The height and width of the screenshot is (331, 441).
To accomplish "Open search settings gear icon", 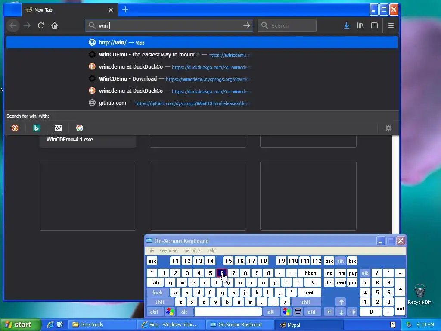I will 388,128.
